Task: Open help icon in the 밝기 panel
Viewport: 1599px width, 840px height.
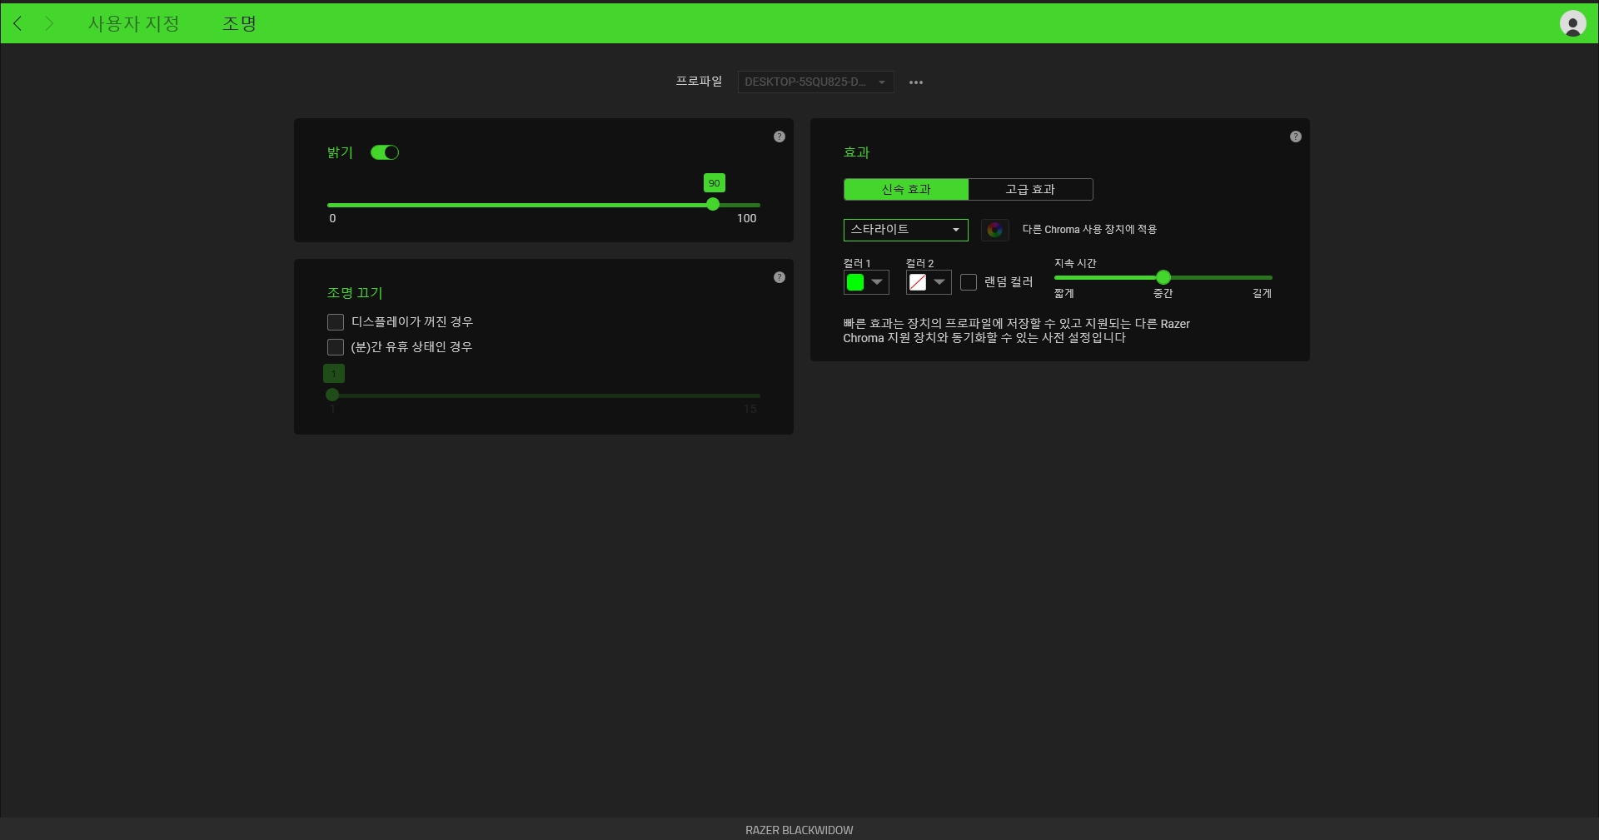Action: [780, 137]
